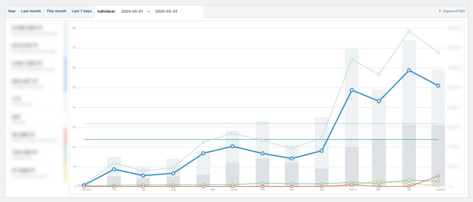Click the Export of CSV download arrow

point(440,11)
